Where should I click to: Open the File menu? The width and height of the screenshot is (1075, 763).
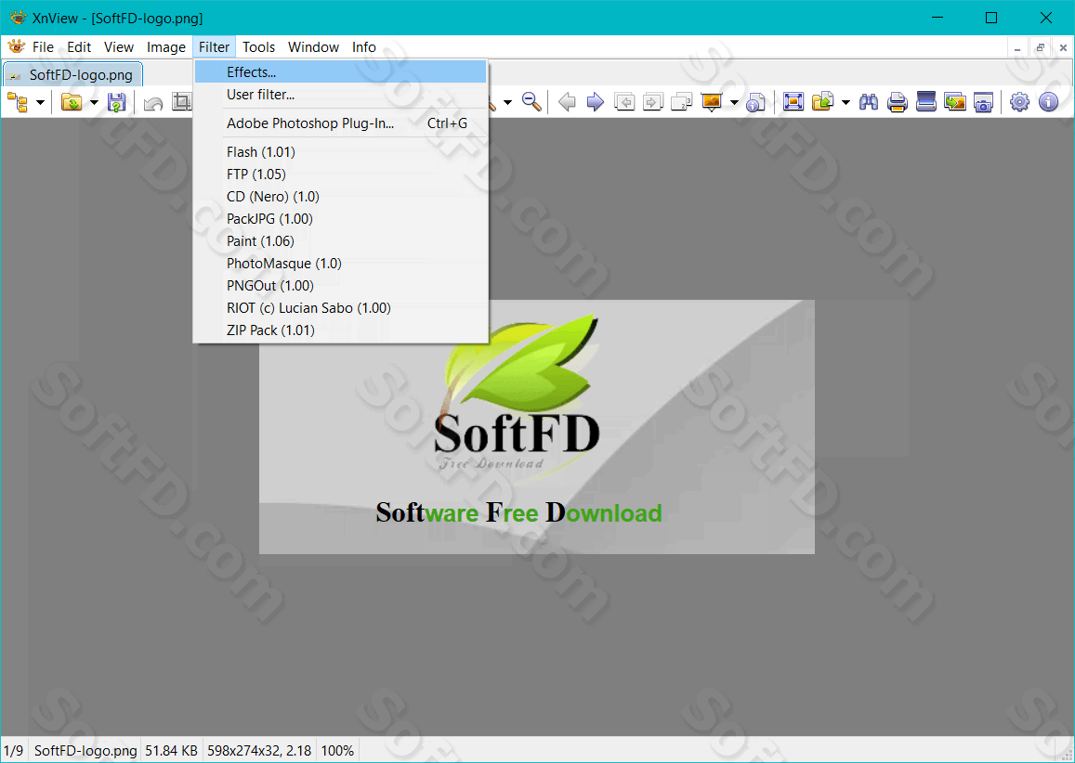click(x=43, y=46)
